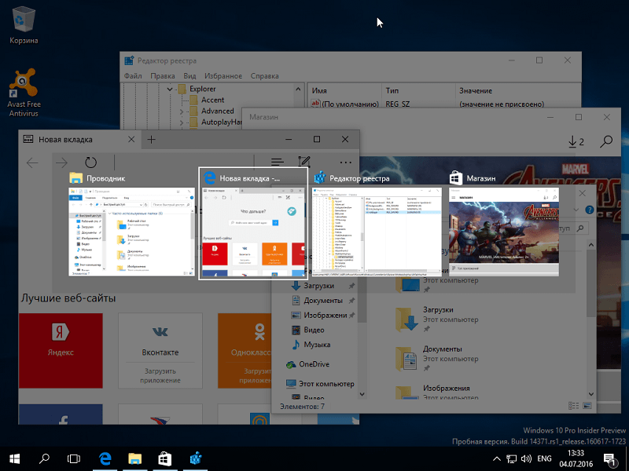Click the taskbar search icon
The height and width of the screenshot is (471, 629).
[x=44, y=458]
